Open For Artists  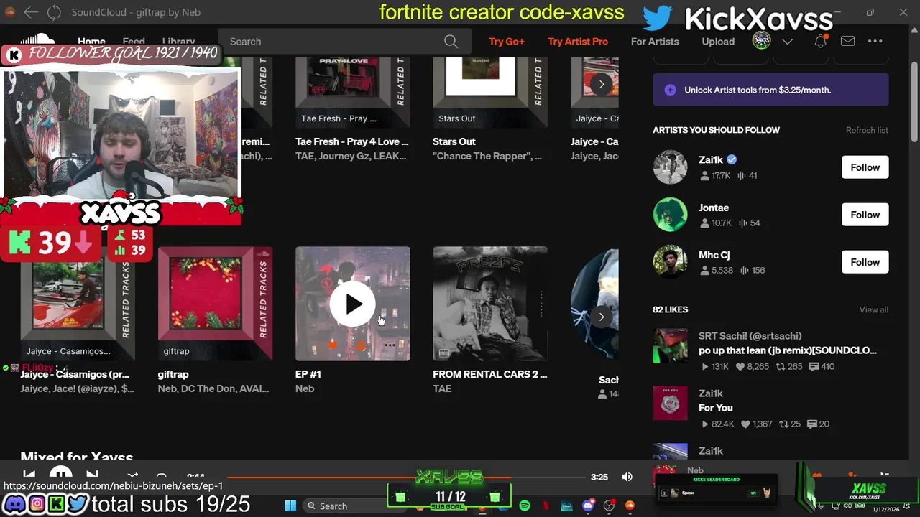655,42
